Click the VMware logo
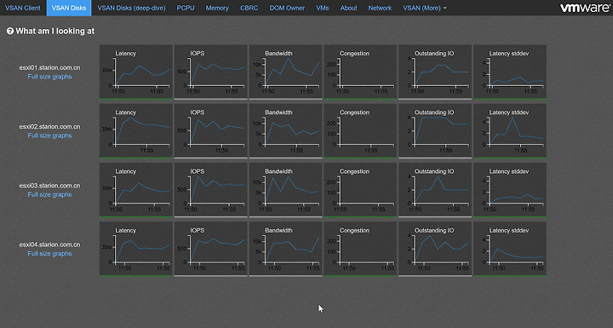The height and width of the screenshot is (328, 613). (x=585, y=8)
